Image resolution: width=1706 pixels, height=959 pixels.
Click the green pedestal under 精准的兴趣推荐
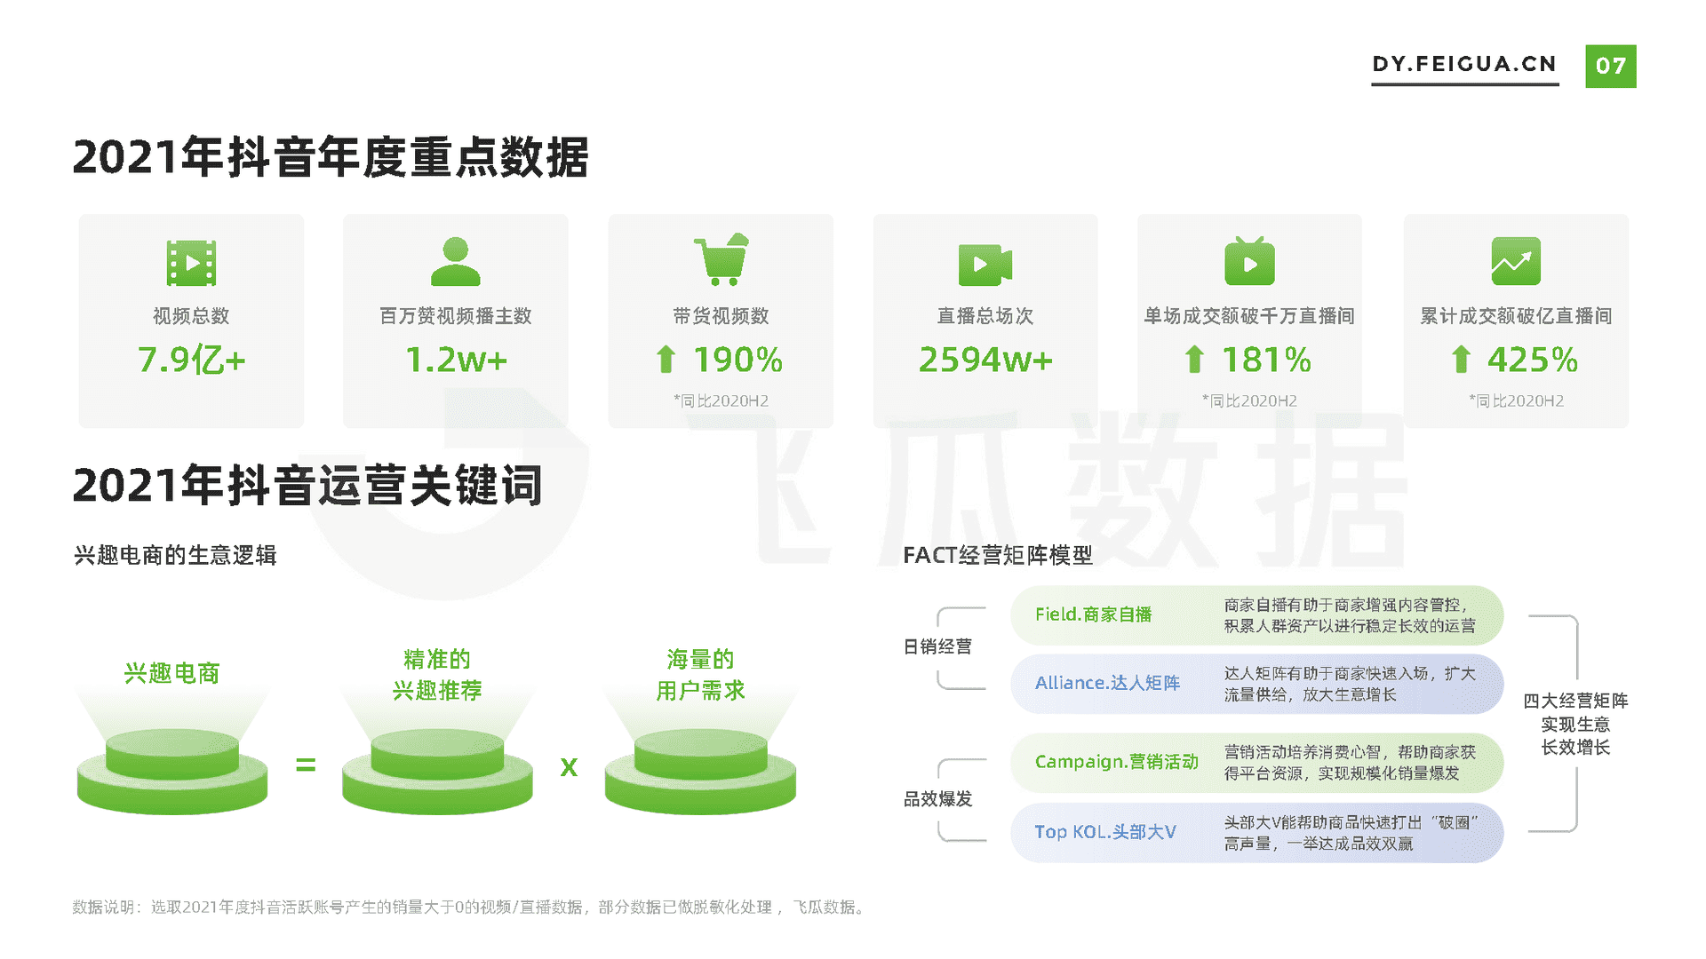pyautogui.click(x=437, y=770)
